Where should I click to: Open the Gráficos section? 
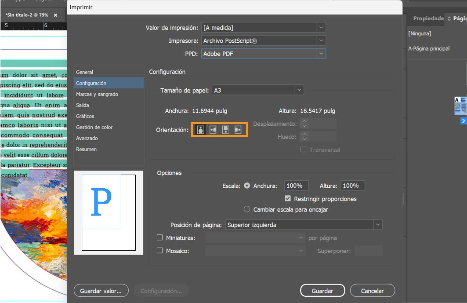109,116
